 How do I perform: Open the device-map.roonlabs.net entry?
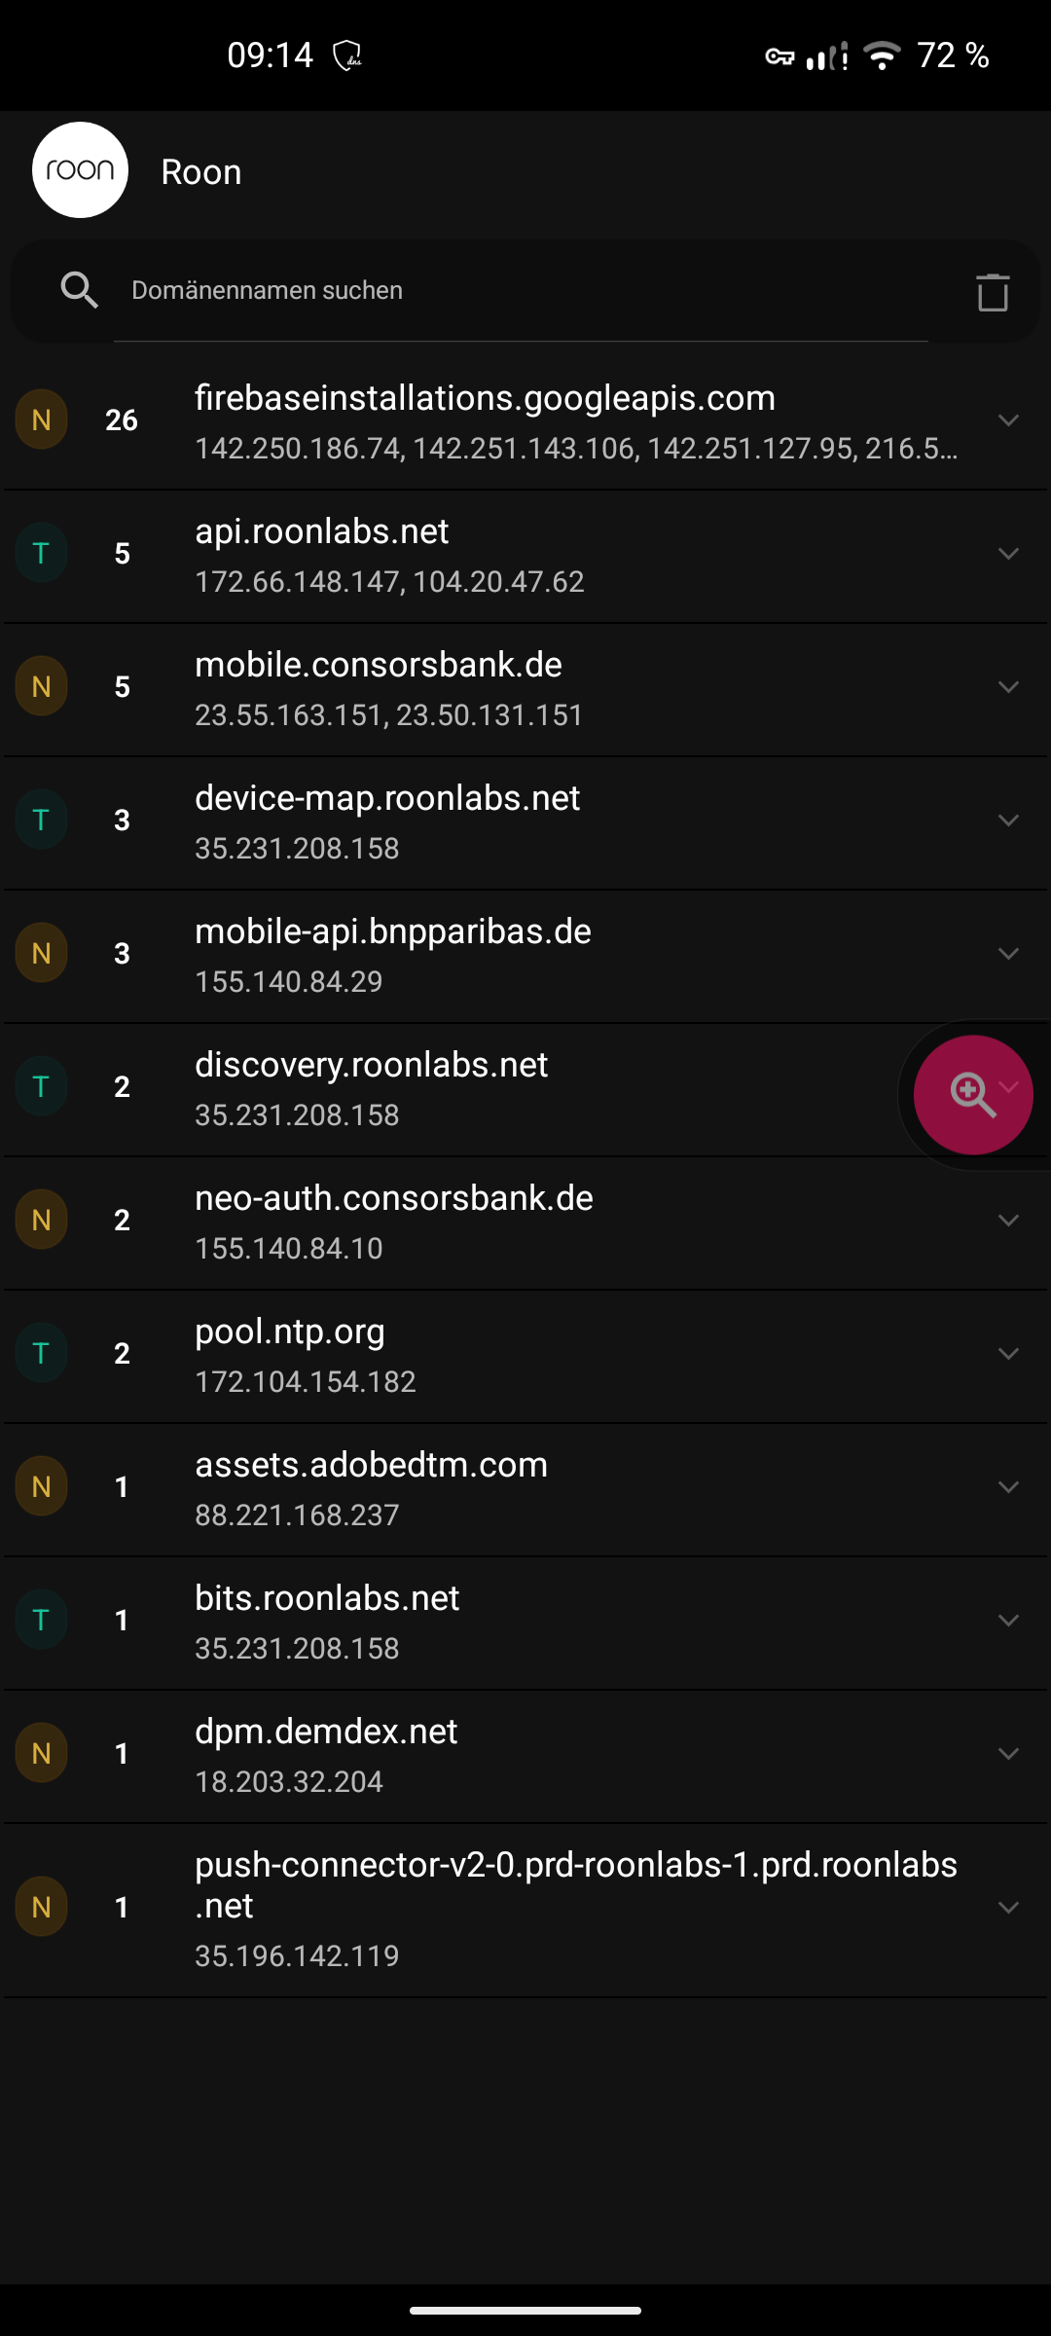click(x=387, y=820)
